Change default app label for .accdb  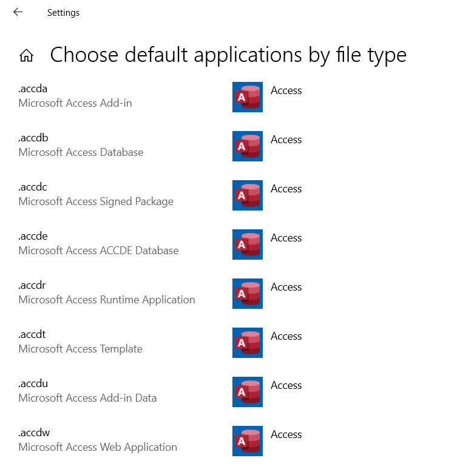click(x=286, y=140)
